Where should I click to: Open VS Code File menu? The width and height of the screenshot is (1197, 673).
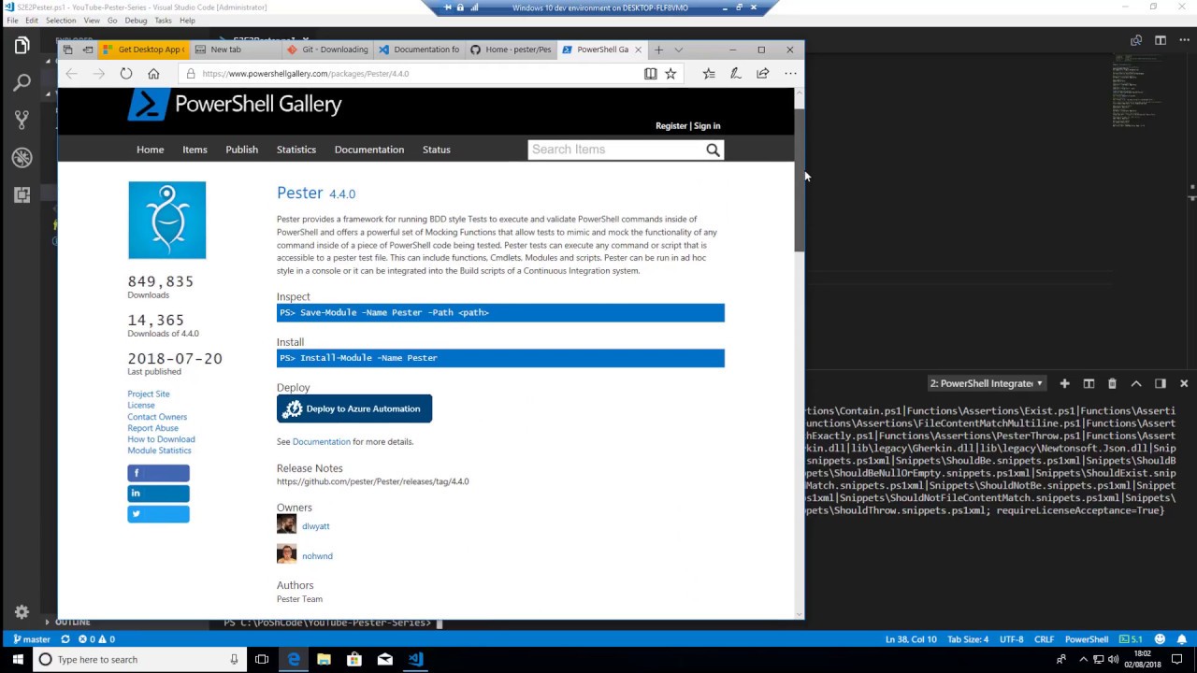12,21
